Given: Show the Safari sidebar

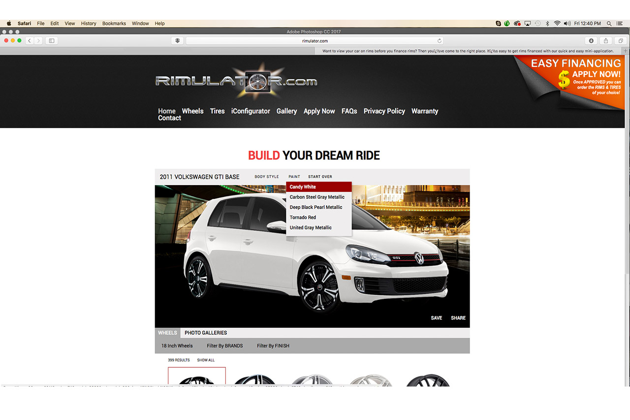Looking at the screenshot, I should tap(52, 41).
